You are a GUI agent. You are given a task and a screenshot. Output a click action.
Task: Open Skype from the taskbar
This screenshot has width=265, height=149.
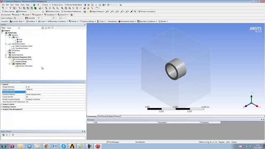coord(63,146)
